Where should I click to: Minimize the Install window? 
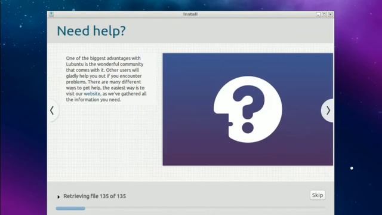click(318, 14)
